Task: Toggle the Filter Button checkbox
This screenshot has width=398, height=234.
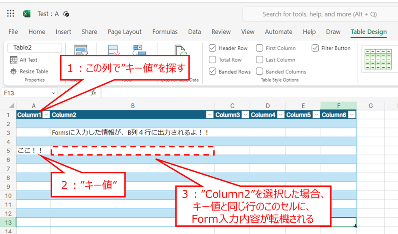Action: click(315, 48)
